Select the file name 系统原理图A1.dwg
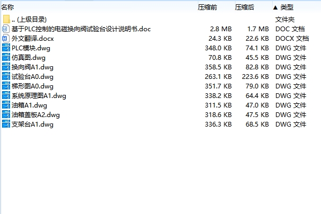This screenshot has width=321, height=214. click(x=39, y=96)
